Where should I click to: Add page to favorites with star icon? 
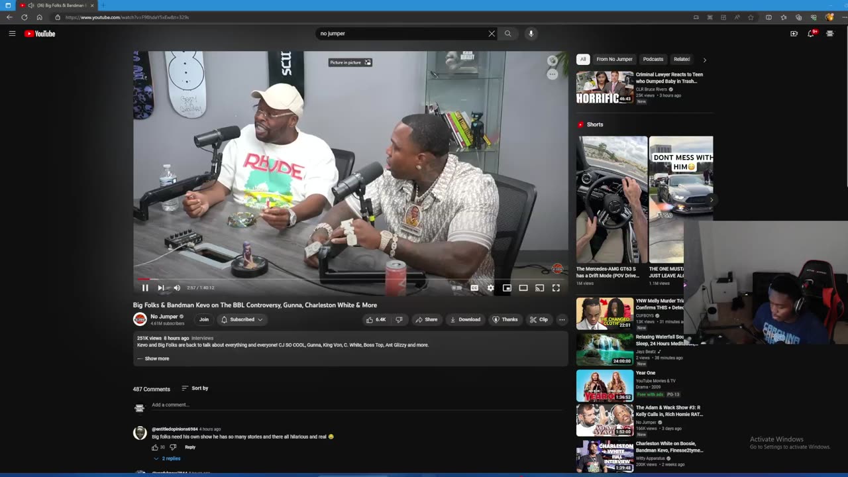751,17
